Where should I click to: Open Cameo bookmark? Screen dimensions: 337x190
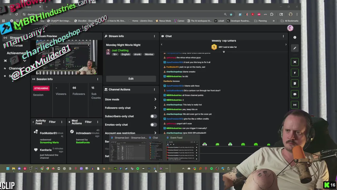pos(179,21)
